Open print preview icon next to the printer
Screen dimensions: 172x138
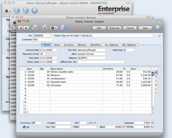point(44,28)
